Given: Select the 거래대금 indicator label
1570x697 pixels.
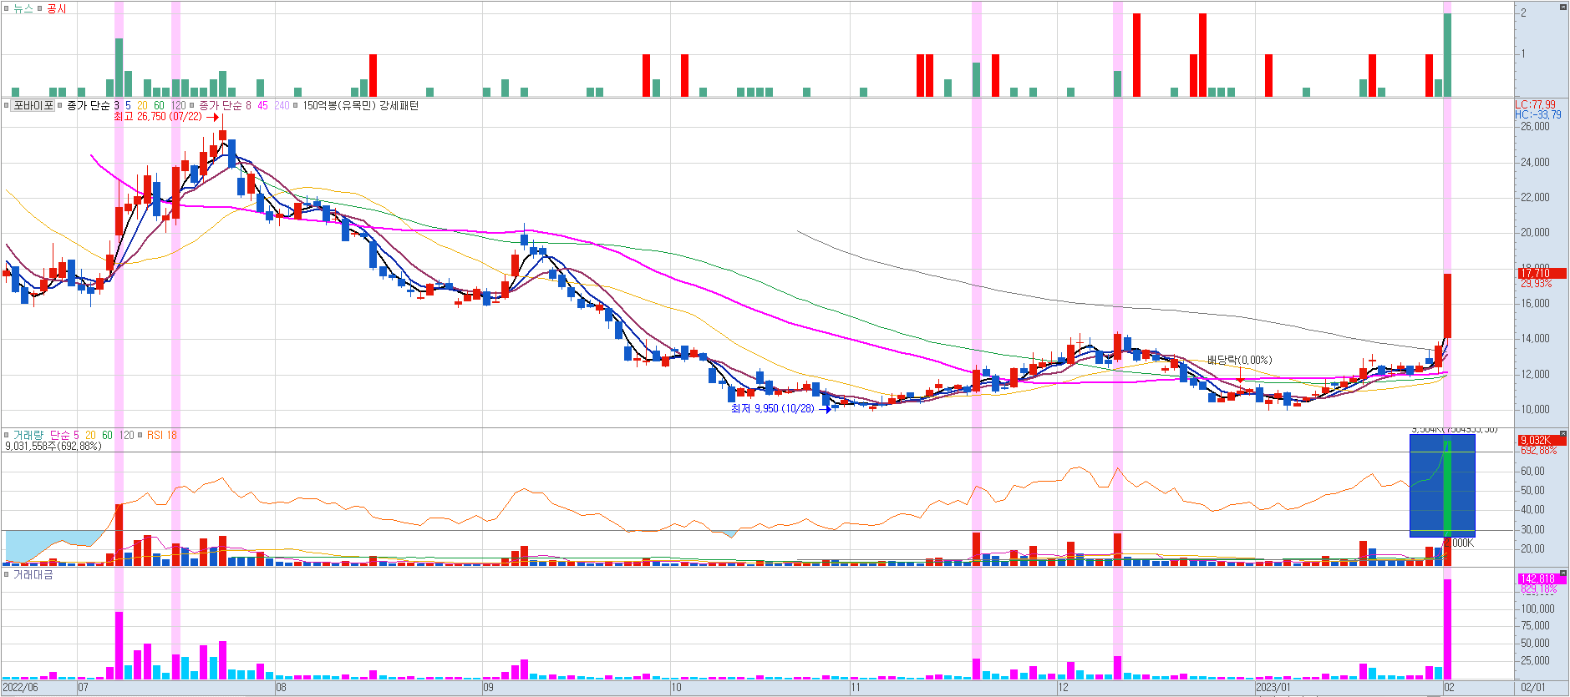Looking at the screenshot, I should (x=33, y=575).
